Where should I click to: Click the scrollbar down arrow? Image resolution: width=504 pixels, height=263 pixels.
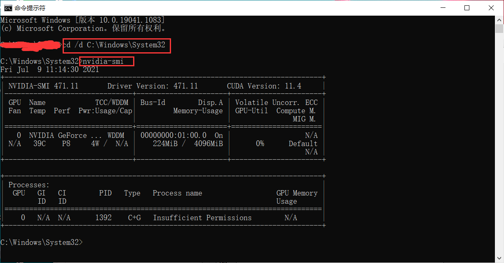499,257
